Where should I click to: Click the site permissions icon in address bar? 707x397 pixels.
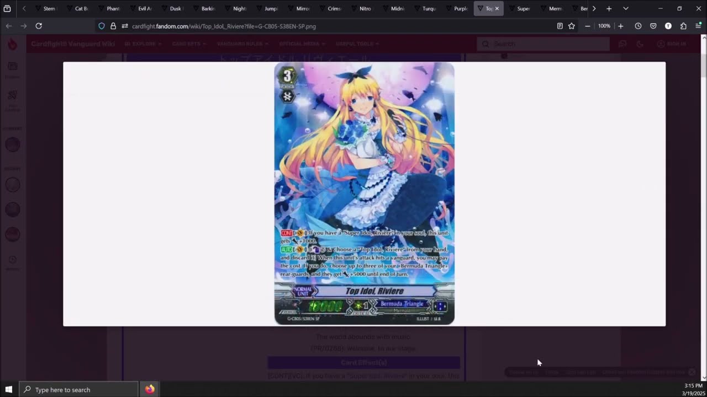125,26
